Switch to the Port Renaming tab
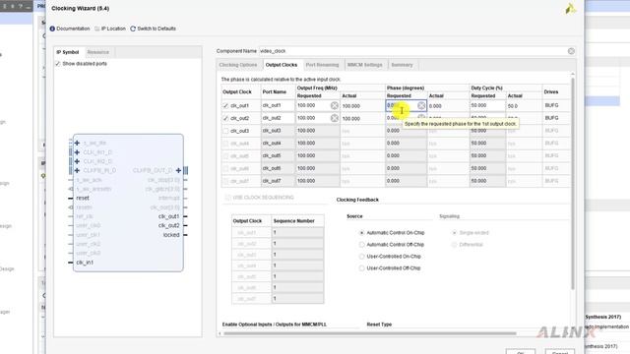The image size is (630, 354). click(x=322, y=65)
